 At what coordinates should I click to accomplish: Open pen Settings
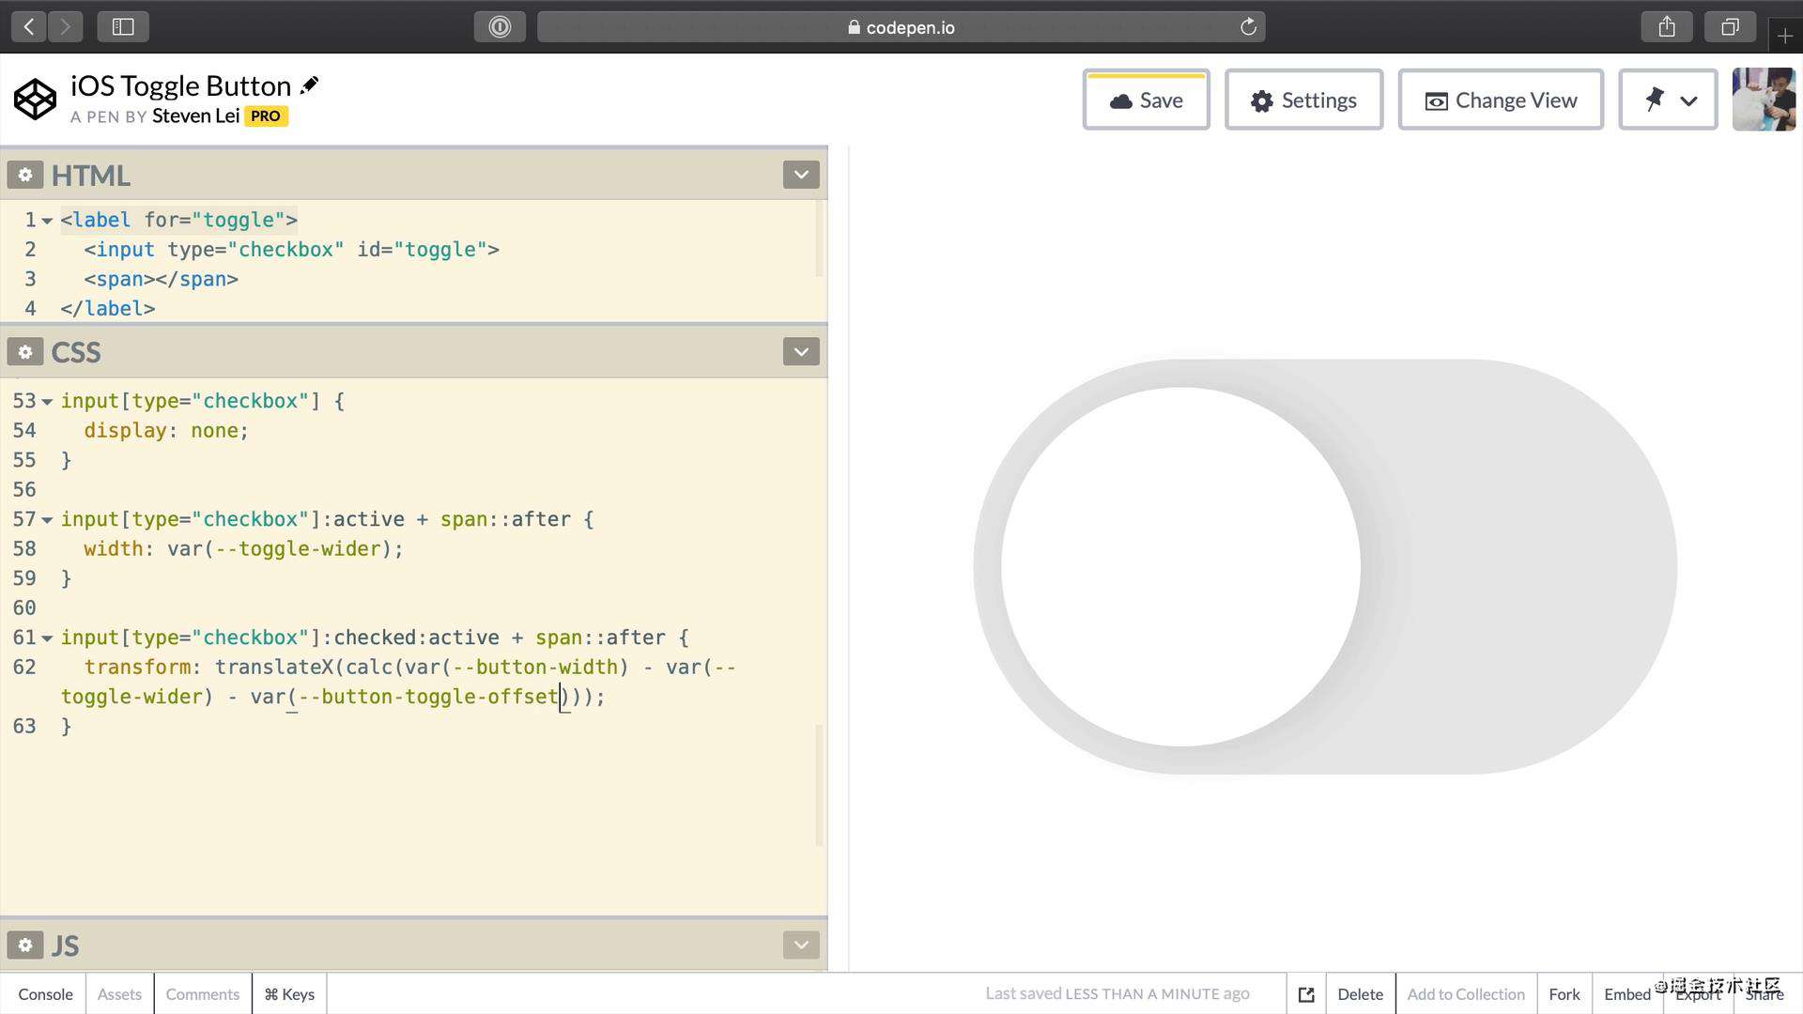coord(1303,100)
